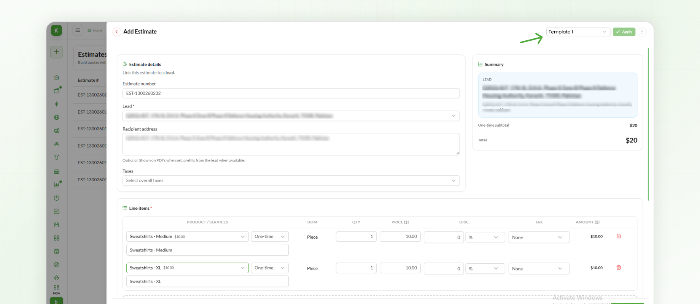The width and height of the screenshot is (700, 304).
Task: Click description field containing Sweatshirts - XL
Action: (x=207, y=282)
